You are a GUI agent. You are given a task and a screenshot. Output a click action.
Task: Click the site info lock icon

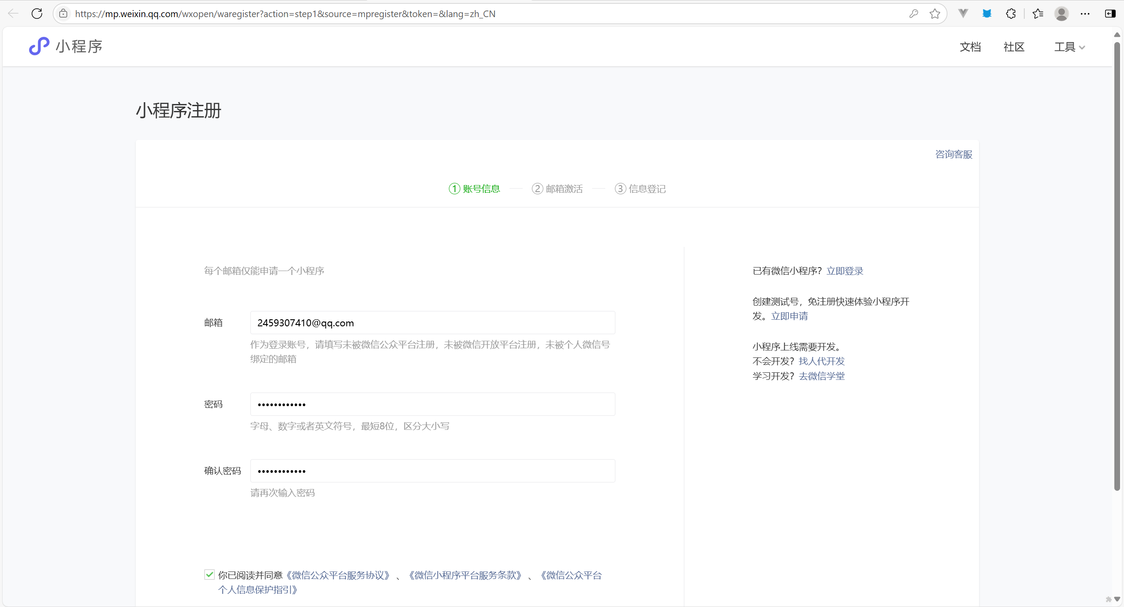tap(63, 14)
